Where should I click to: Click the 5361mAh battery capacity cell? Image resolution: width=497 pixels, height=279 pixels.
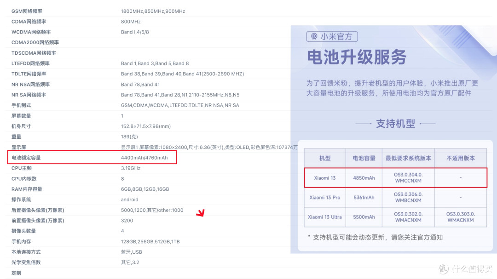tap(364, 198)
